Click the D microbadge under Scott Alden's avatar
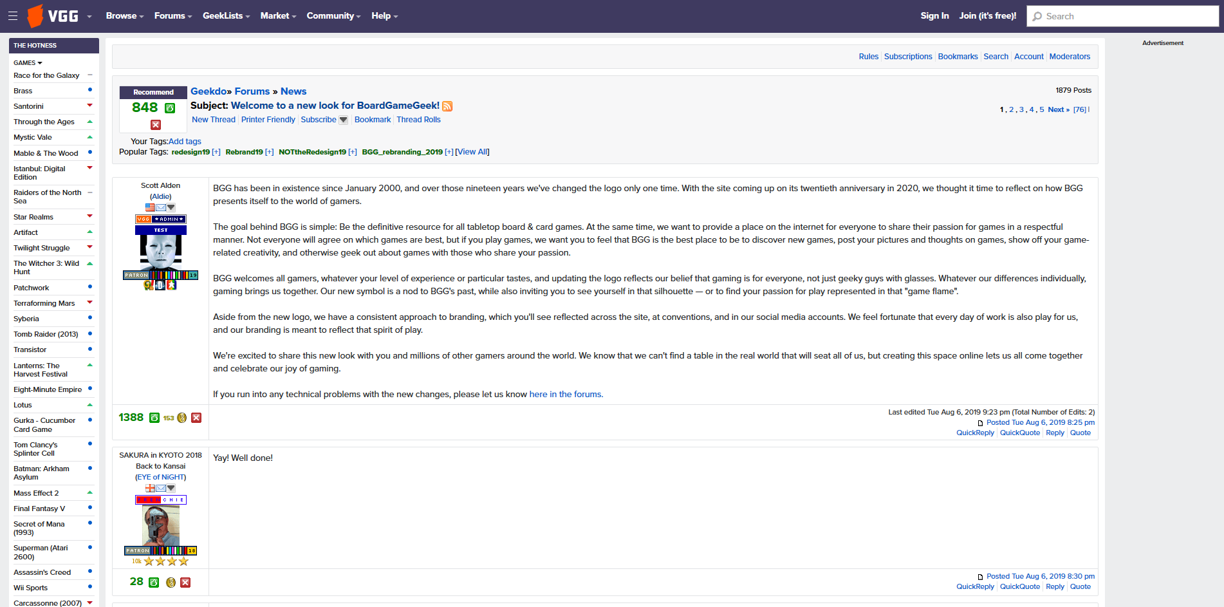The height and width of the screenshot is (607, 1224). (x=160, y=285)
